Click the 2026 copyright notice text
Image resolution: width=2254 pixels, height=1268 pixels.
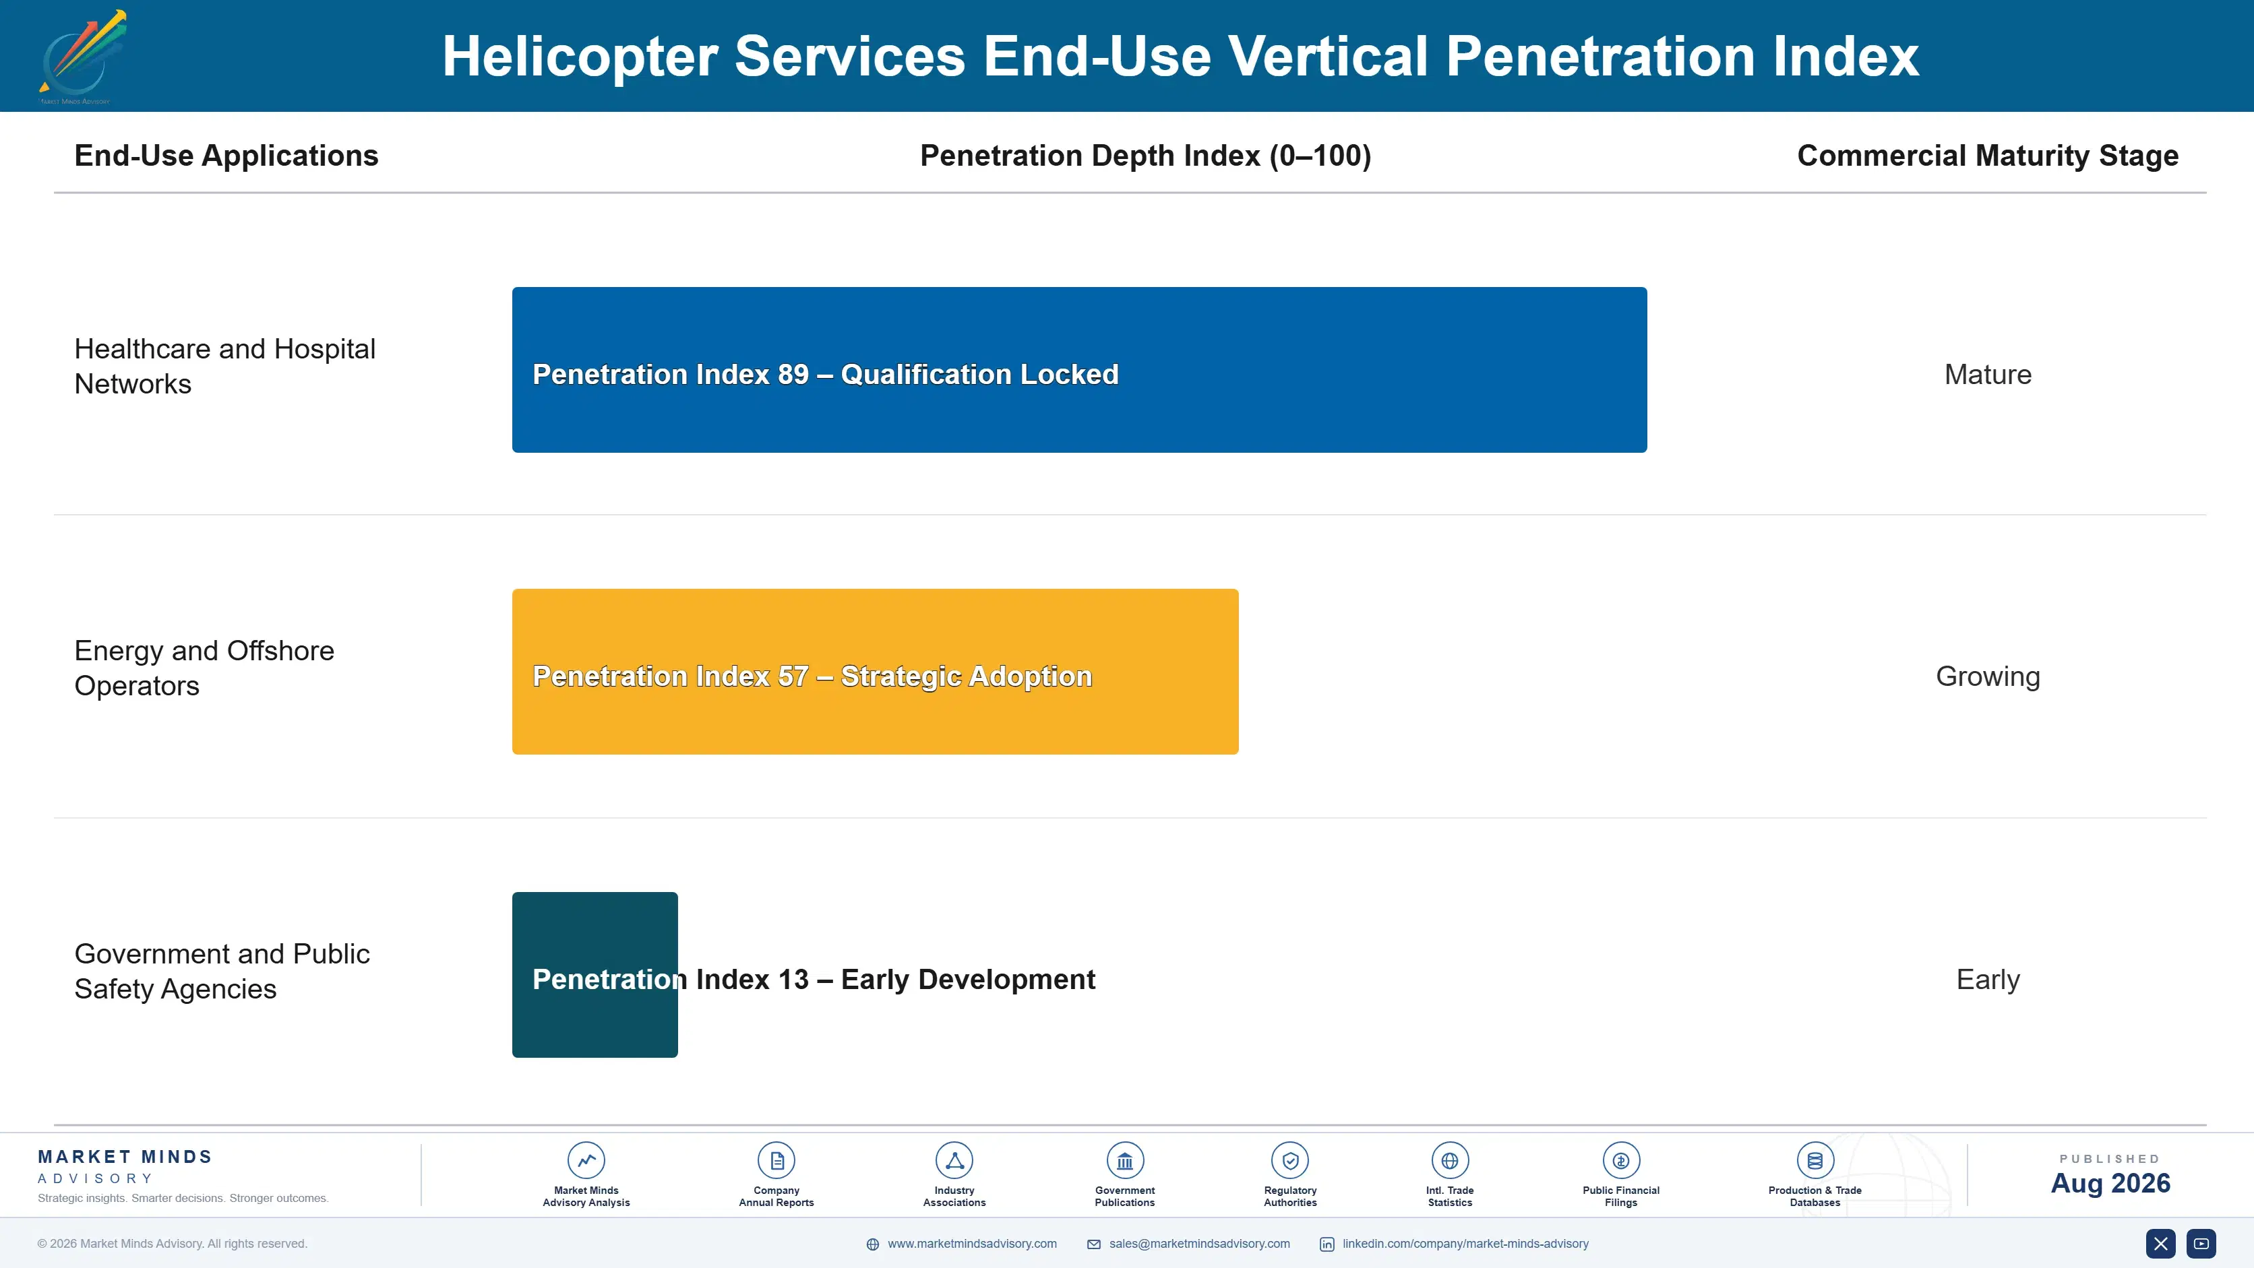coord(173,1244)
